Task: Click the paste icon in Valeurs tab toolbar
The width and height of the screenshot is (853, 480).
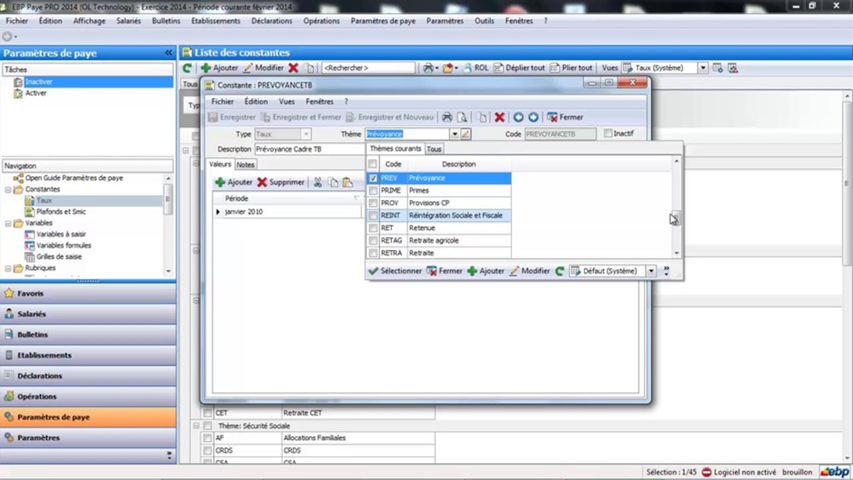Action: [347, 182]
